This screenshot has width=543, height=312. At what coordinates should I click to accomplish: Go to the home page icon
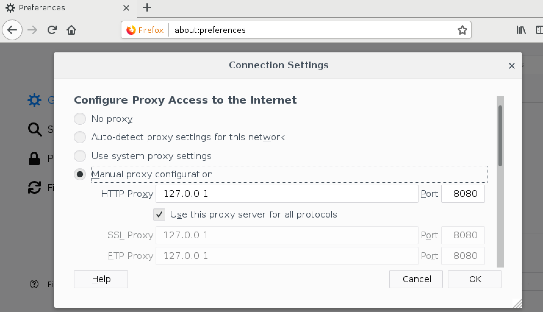coord(71,30)
